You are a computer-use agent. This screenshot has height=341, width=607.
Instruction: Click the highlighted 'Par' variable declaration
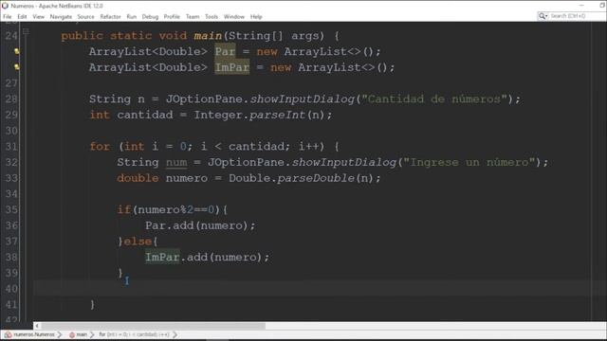point(225,51)
